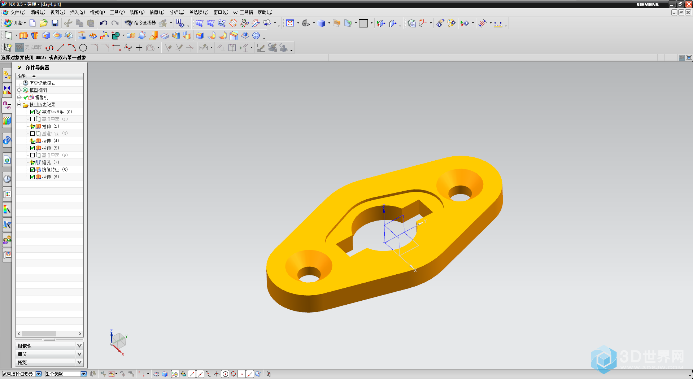The width and height of the screenshot is (693, 379).
Task: Select the 历史记录模式 tree item
Action: tap(42, 83)
